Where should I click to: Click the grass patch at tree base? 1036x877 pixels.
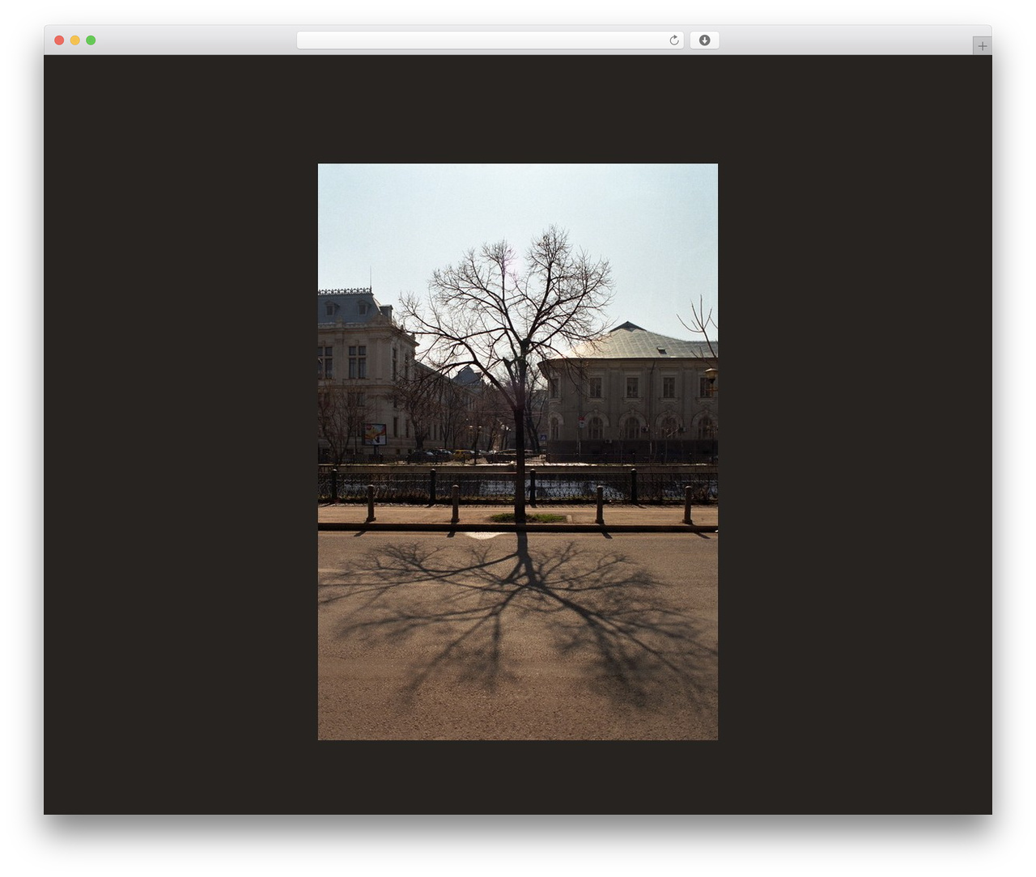point(528,518)
